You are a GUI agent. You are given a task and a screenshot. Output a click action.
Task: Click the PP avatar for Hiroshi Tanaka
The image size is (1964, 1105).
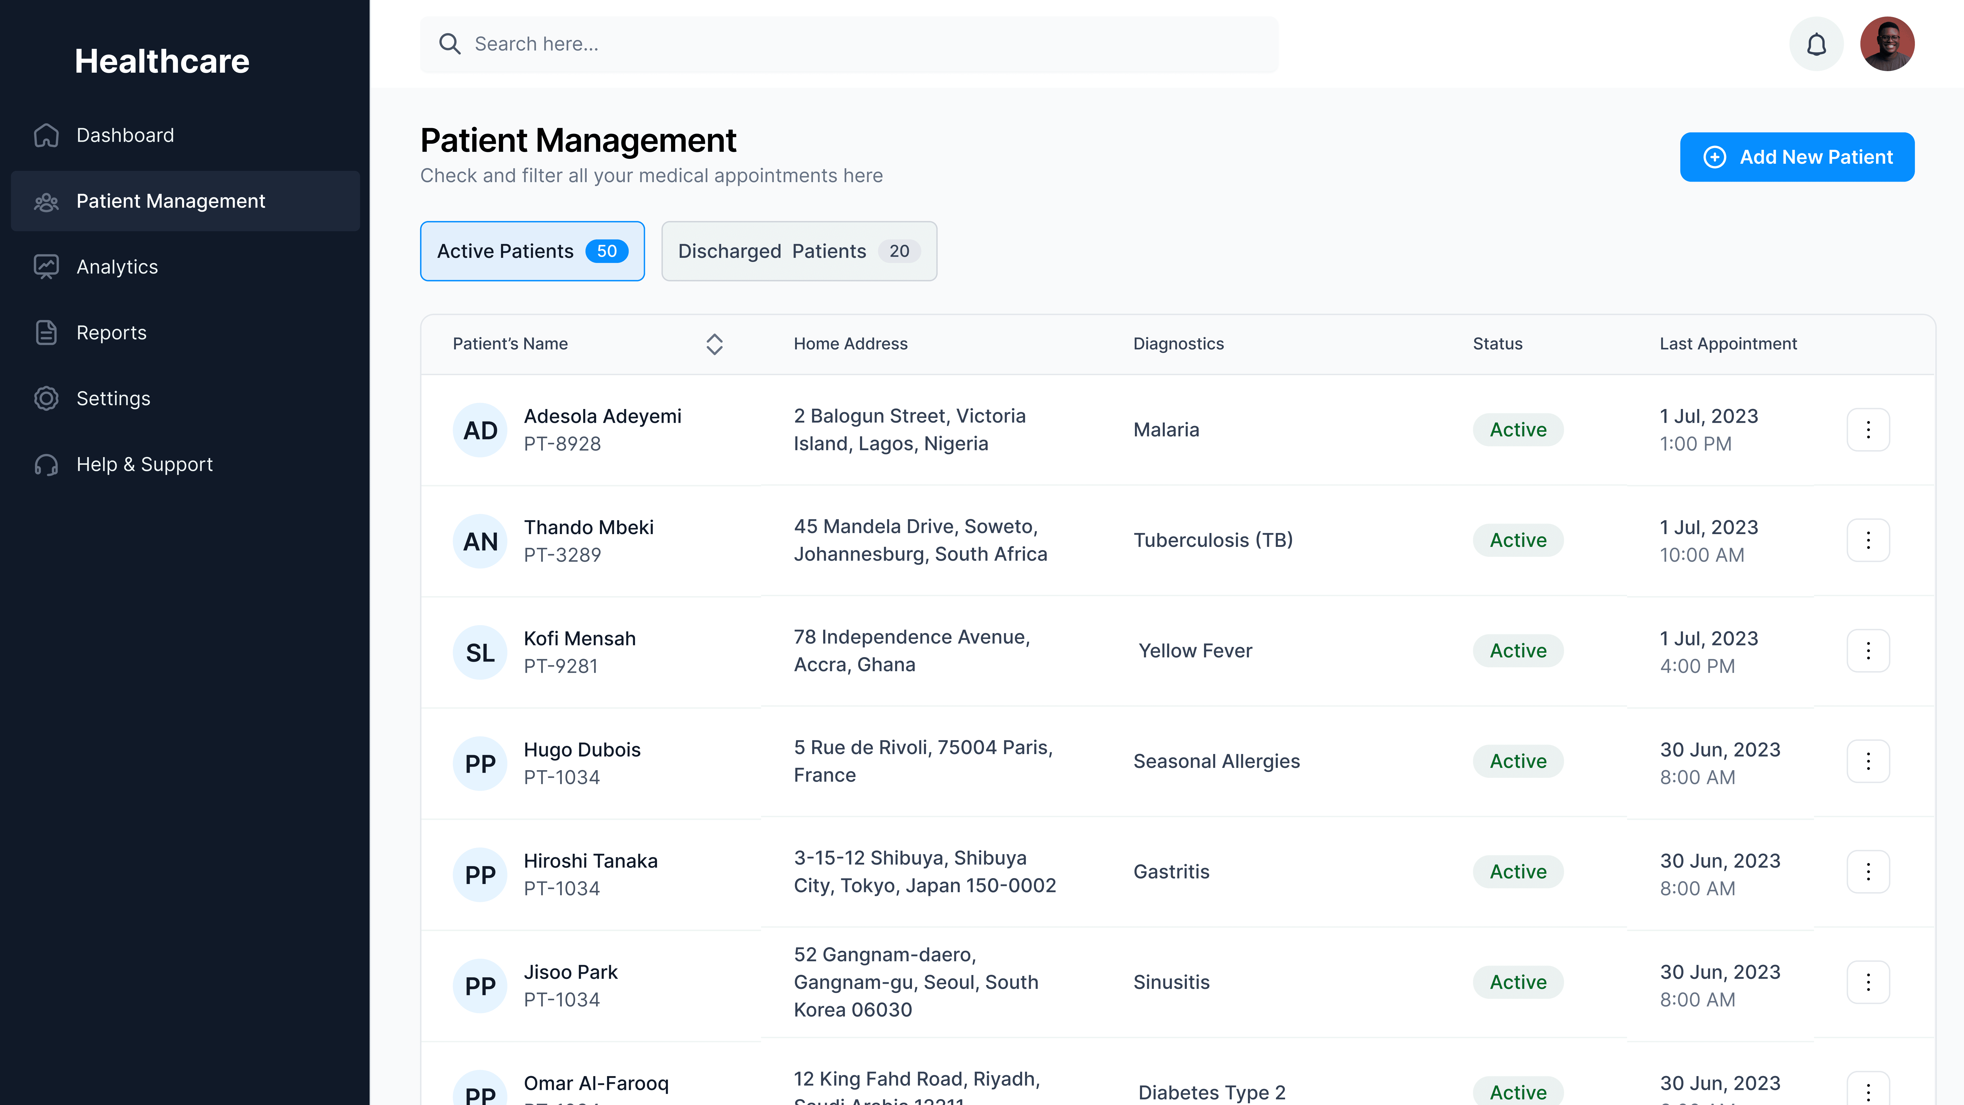point(480,875)
